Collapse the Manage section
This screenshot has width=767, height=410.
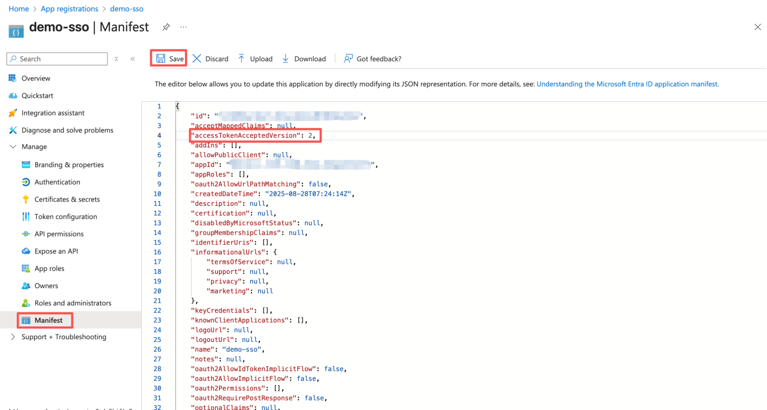pyautogui.click(x=13, y=147)
